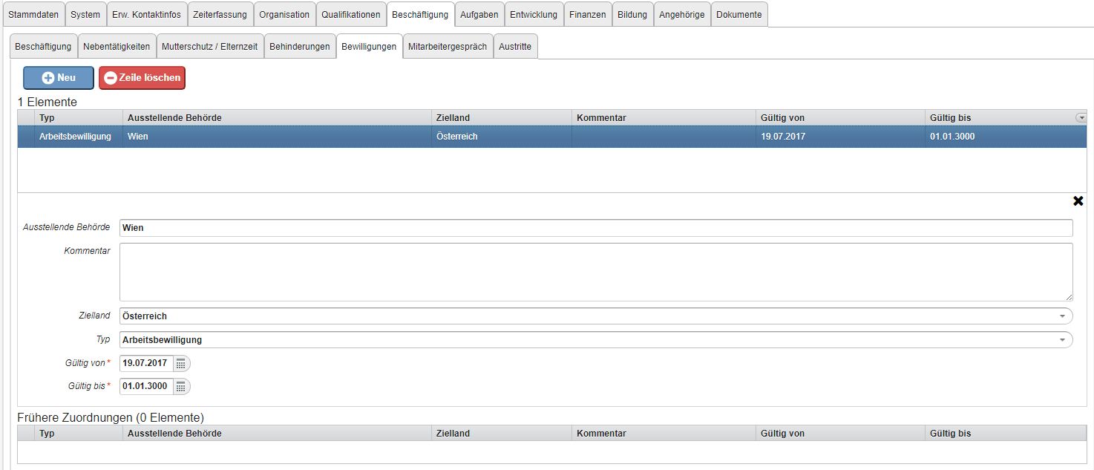
Task: Switch to the Nebentätigkeiten sub-tab
Action: tap(117, 47)
